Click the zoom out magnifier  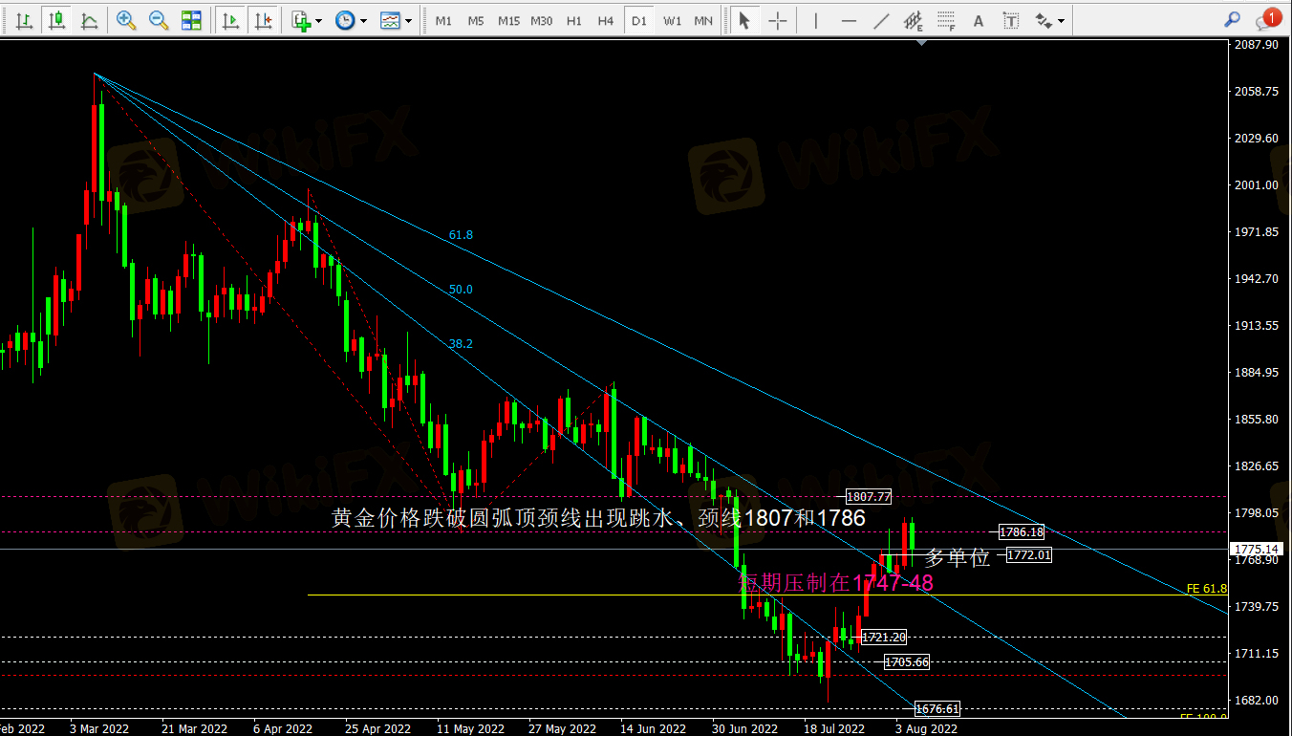click(158, 20)
